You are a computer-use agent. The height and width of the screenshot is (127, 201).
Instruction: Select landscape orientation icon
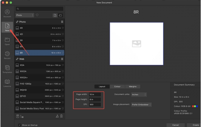click(60, 15)
